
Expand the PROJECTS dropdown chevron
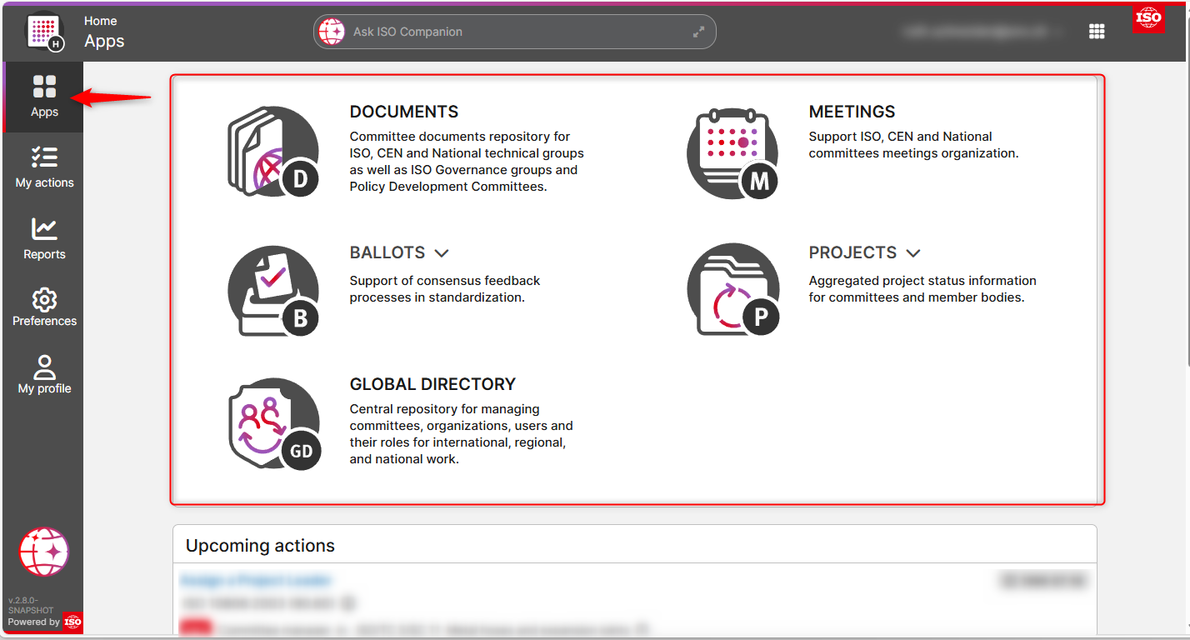[912, 252]
